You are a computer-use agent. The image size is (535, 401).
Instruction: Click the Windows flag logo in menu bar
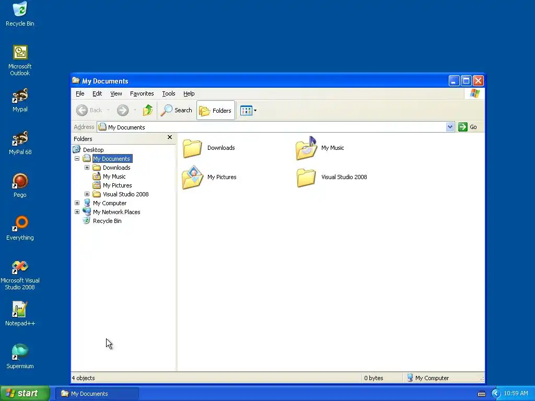click(x=474, y=93)
